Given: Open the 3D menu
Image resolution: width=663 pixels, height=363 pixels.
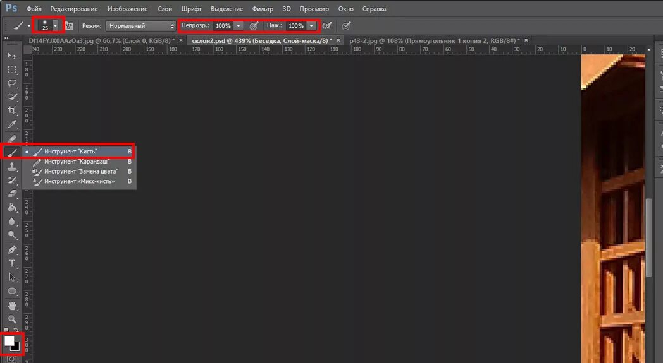Looking at the screenshot, I should [x=287, y=9].
